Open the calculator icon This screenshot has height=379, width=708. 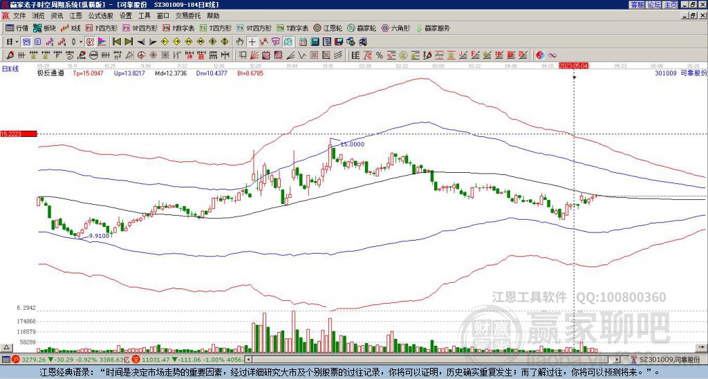315,41
